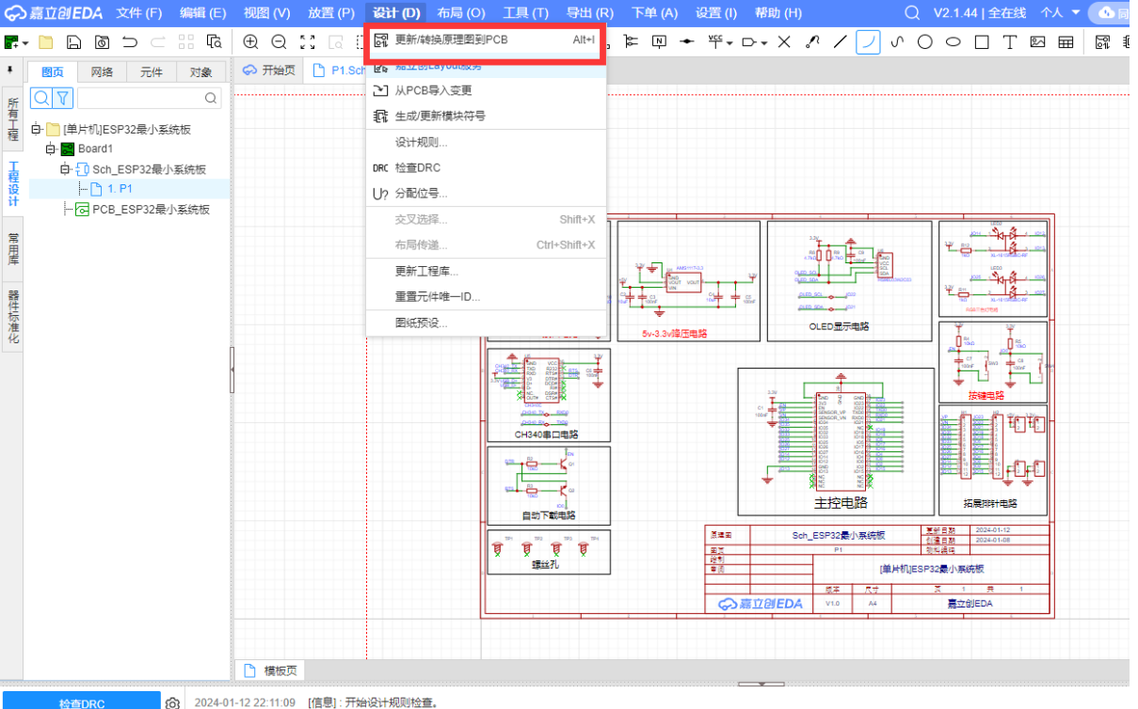Expand the net port dropdown arrow

coord(764,43)
